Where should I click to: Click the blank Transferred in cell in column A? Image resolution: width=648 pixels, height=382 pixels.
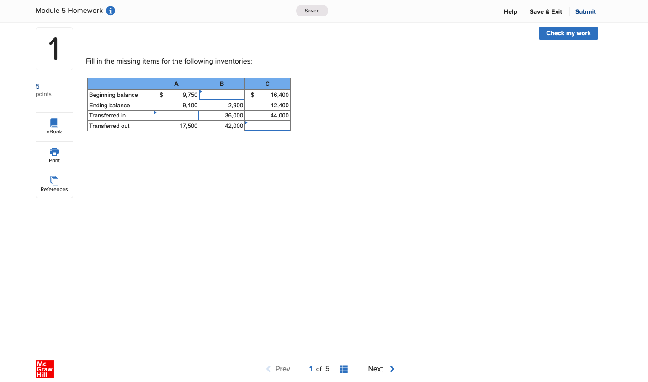click(176, 115)
